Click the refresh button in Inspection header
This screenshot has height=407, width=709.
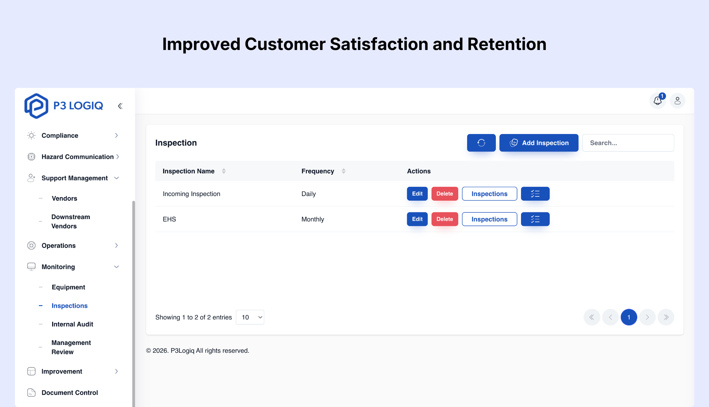481,143
